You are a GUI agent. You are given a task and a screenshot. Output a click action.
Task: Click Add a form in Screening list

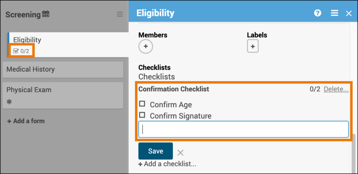tap(26, 121)
